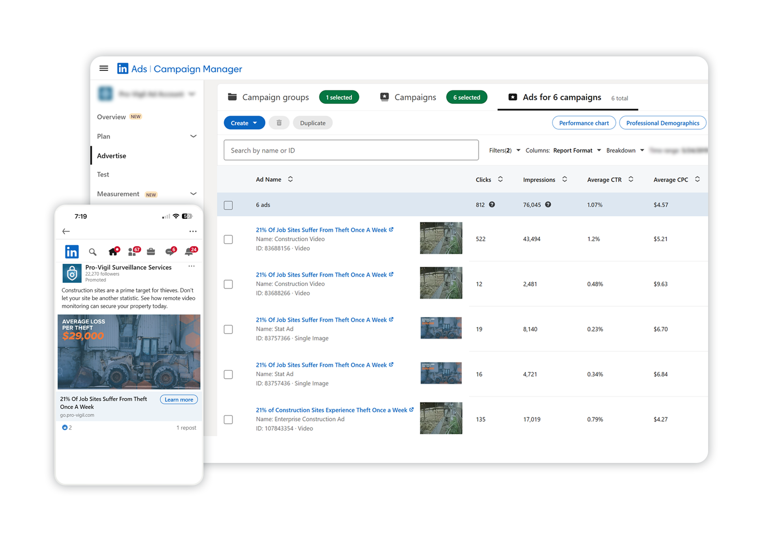The height and width of the screenshot is (541, 757).
Task: Open the notifications bell showing 24 alerts
Action: [x=190, y=251]
